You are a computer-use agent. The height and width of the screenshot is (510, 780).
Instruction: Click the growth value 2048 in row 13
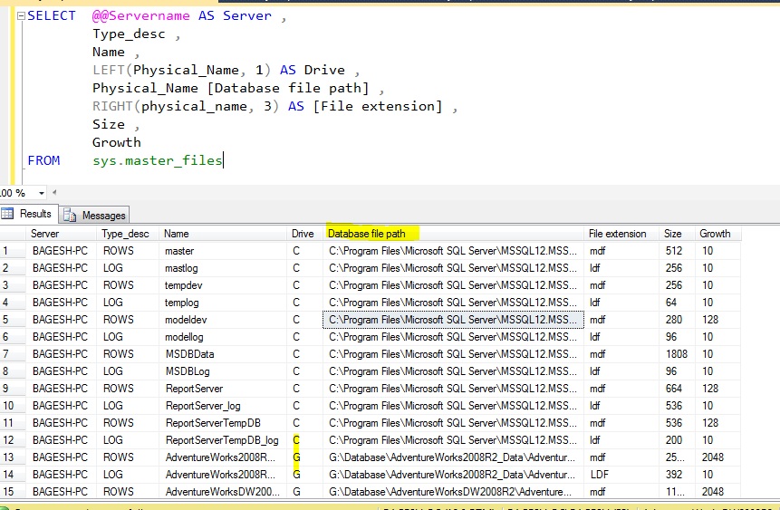coord(717,457)
